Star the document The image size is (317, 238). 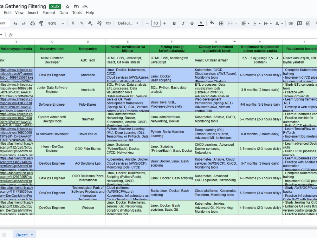click(68, 7)
